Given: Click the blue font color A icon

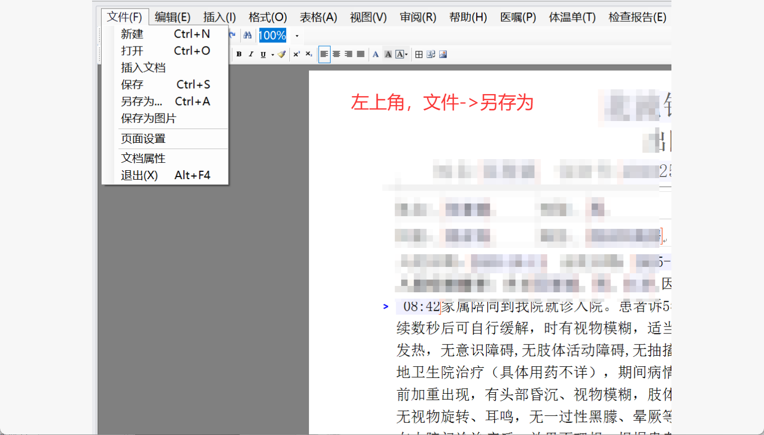Looking at the screenshot, I should point(376,54).
